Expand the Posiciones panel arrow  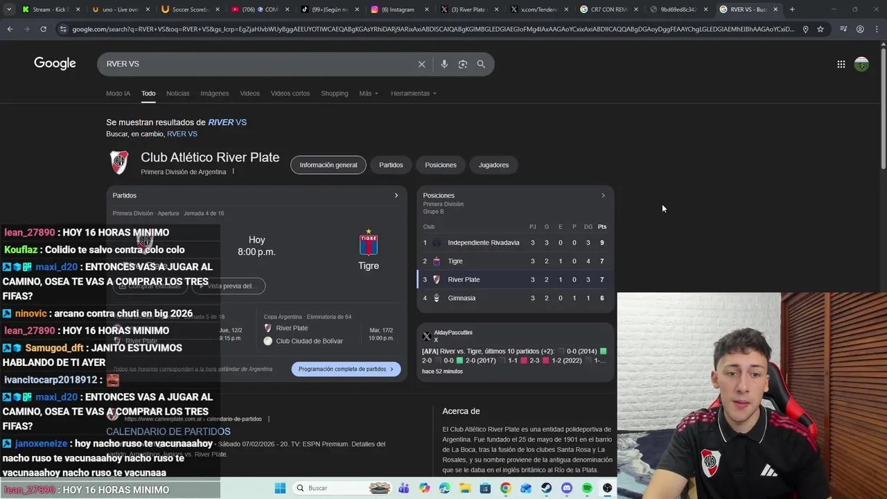coord(603,195)
